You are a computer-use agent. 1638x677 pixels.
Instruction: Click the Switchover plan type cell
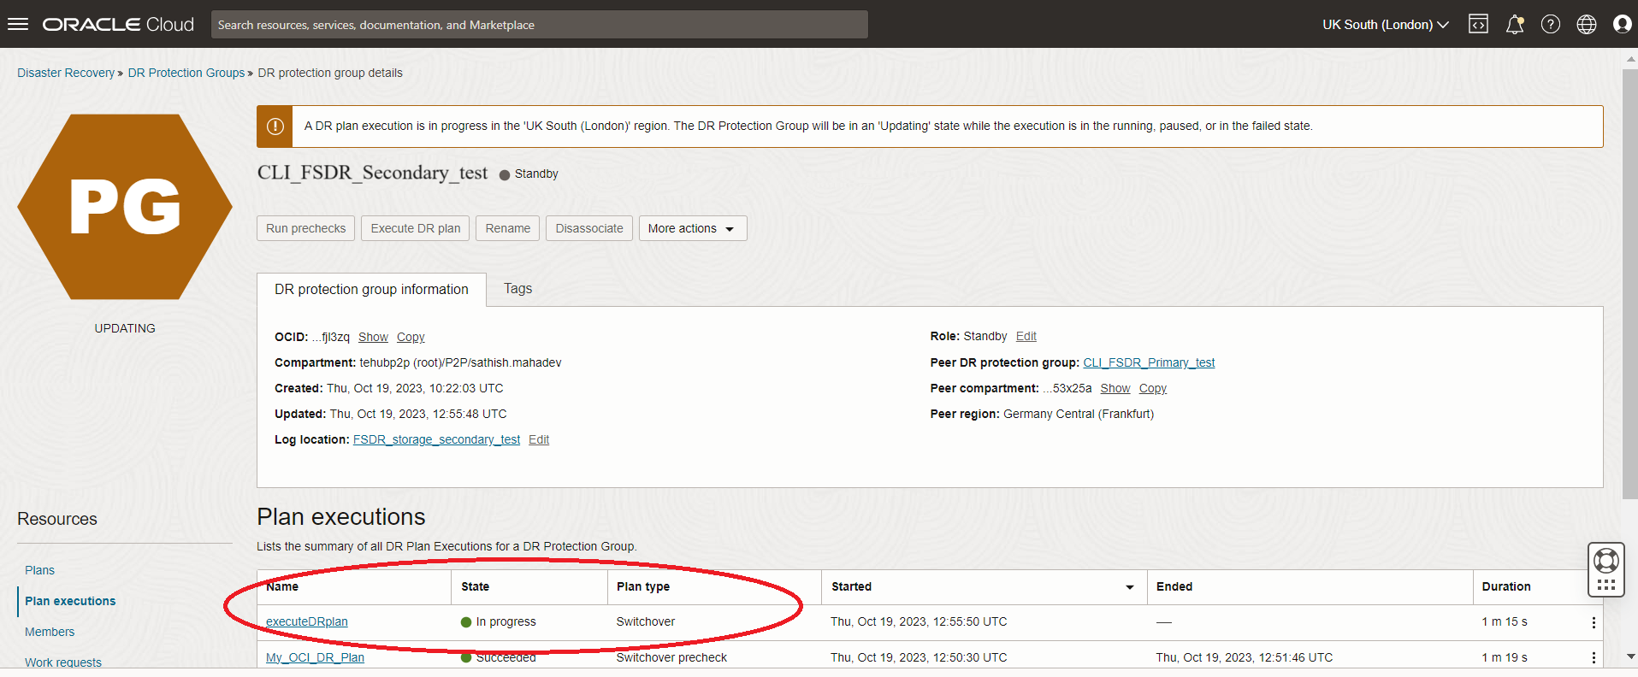point(646,621)
